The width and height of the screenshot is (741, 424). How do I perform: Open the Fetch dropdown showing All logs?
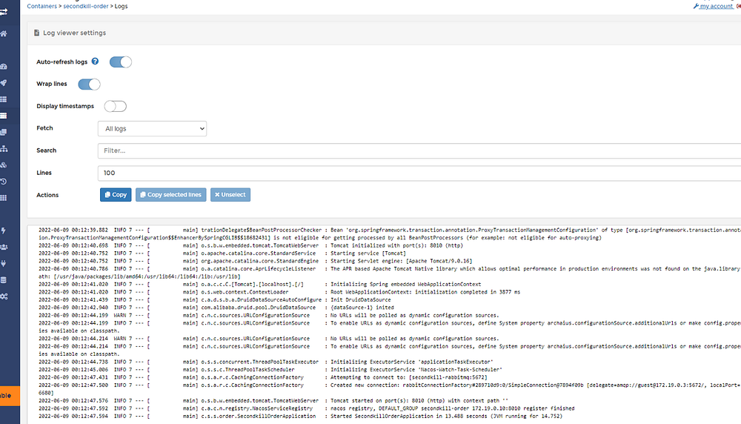[152, 128]
